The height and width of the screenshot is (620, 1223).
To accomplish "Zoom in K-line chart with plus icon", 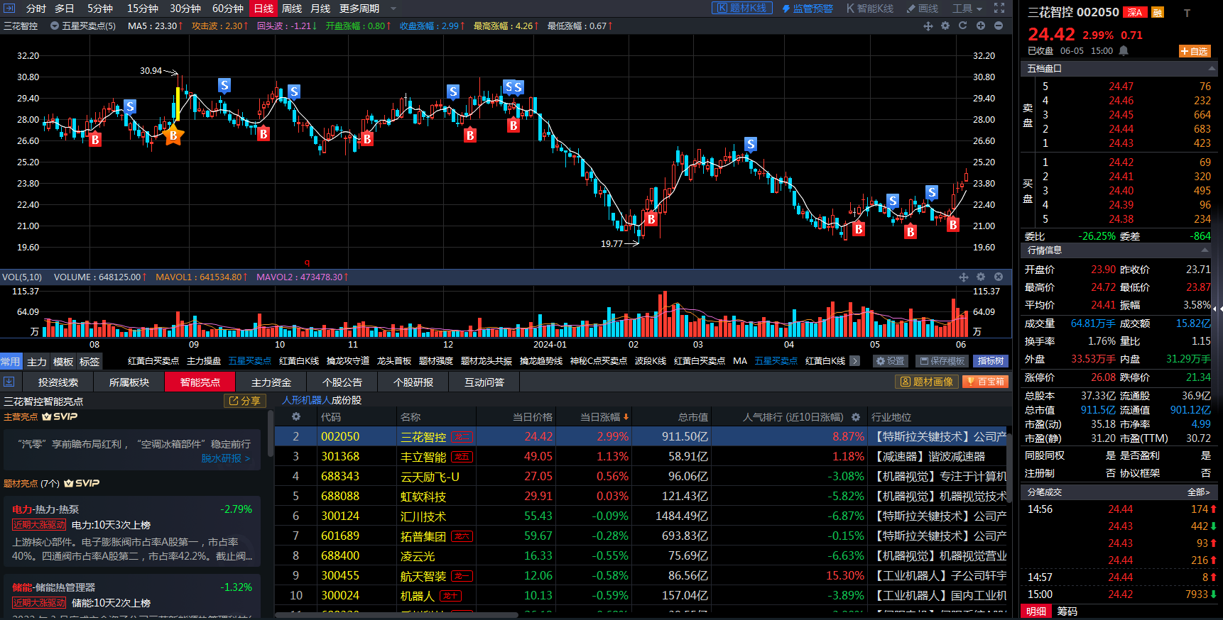I will [x=981, y=26].
